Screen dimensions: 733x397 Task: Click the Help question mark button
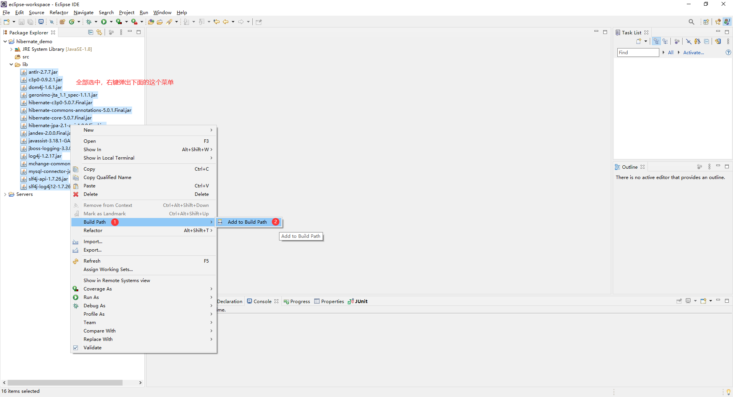coord(728,53)
